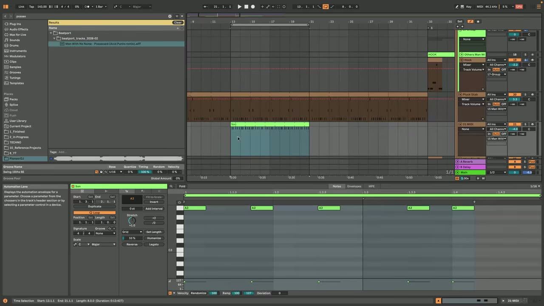Select Audio Effects in browser sidebar

pos(19,29)
